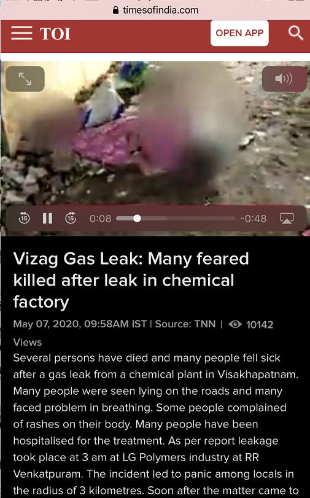Click the Vizag Gas Leak headline

(131, 280)
